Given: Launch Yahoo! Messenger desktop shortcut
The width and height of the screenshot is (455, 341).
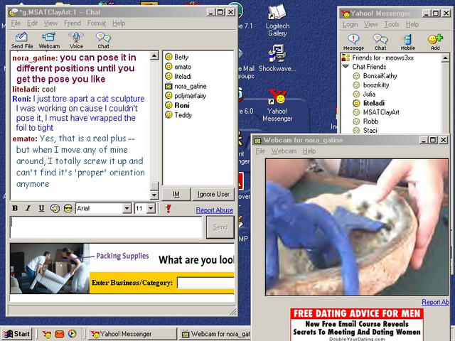Looking at the screenshot, I should (x=277, y=106).
